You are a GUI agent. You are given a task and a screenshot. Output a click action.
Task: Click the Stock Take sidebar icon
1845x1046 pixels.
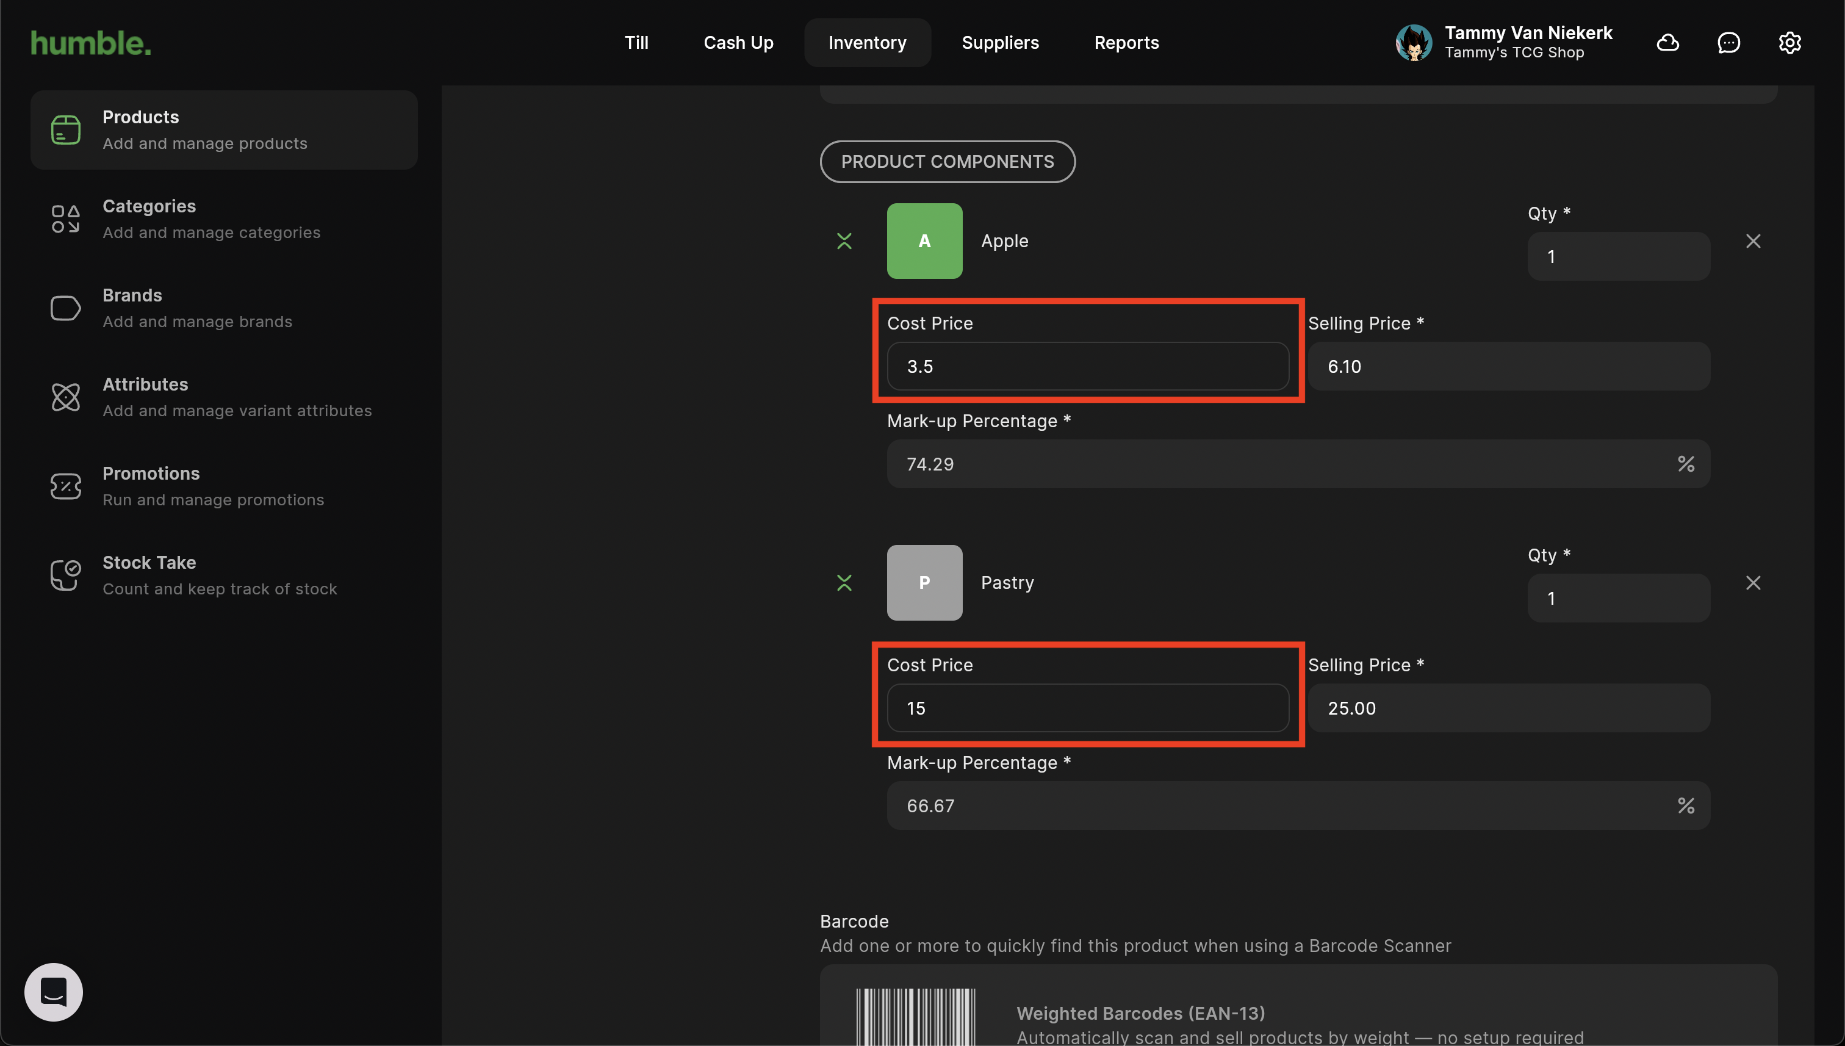65,575
